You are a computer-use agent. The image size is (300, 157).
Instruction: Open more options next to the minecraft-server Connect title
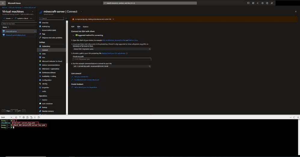81,11
